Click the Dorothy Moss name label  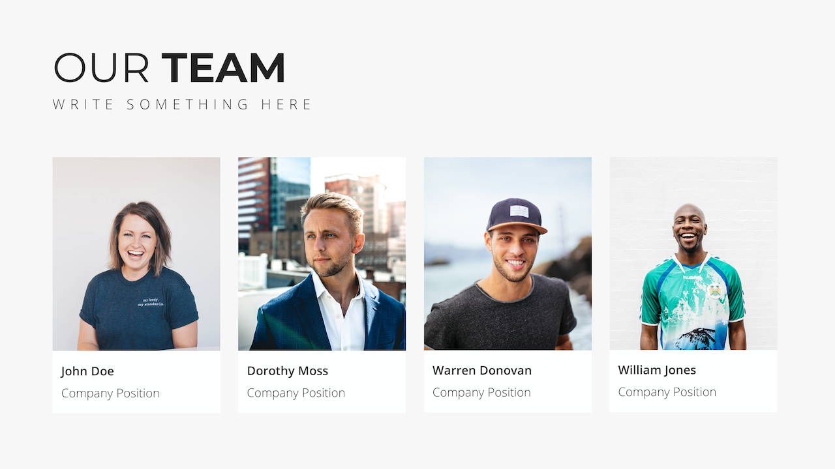[288, 371]
